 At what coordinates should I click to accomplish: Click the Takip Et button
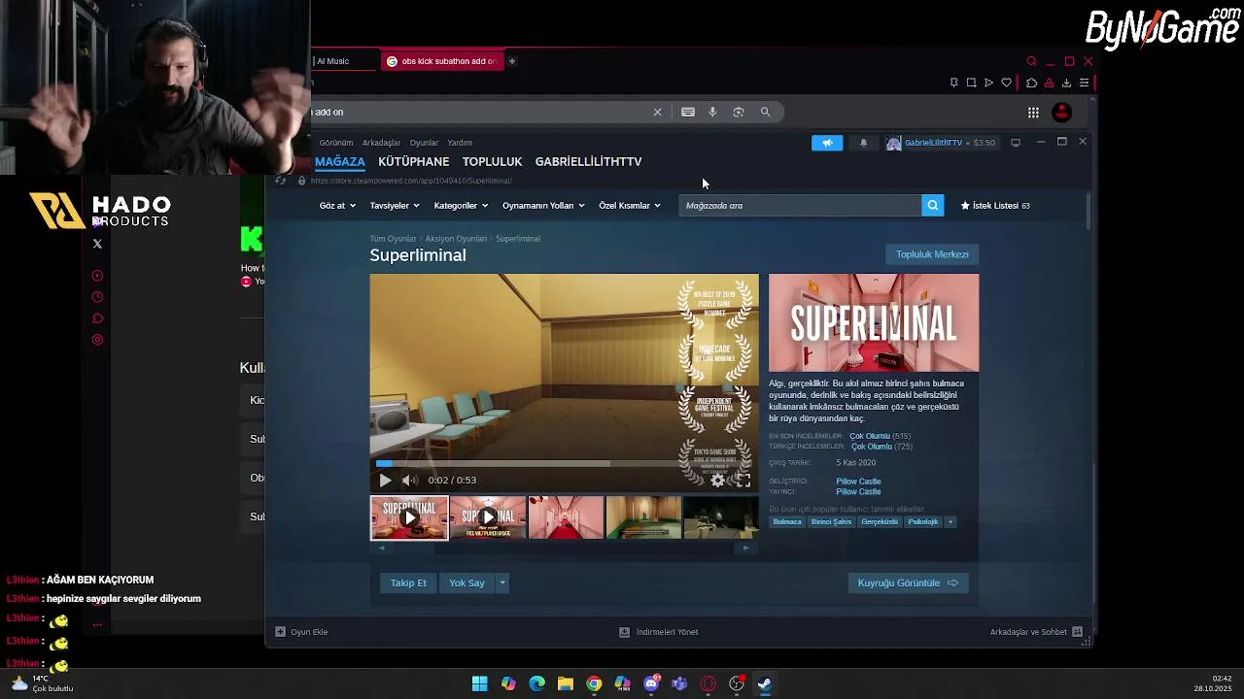[x=408, y=582]
